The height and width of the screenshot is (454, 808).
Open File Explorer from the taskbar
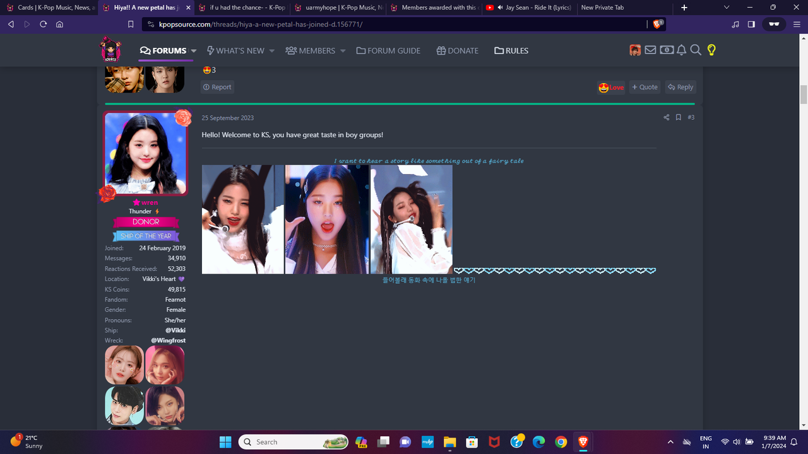pos(449,442)
